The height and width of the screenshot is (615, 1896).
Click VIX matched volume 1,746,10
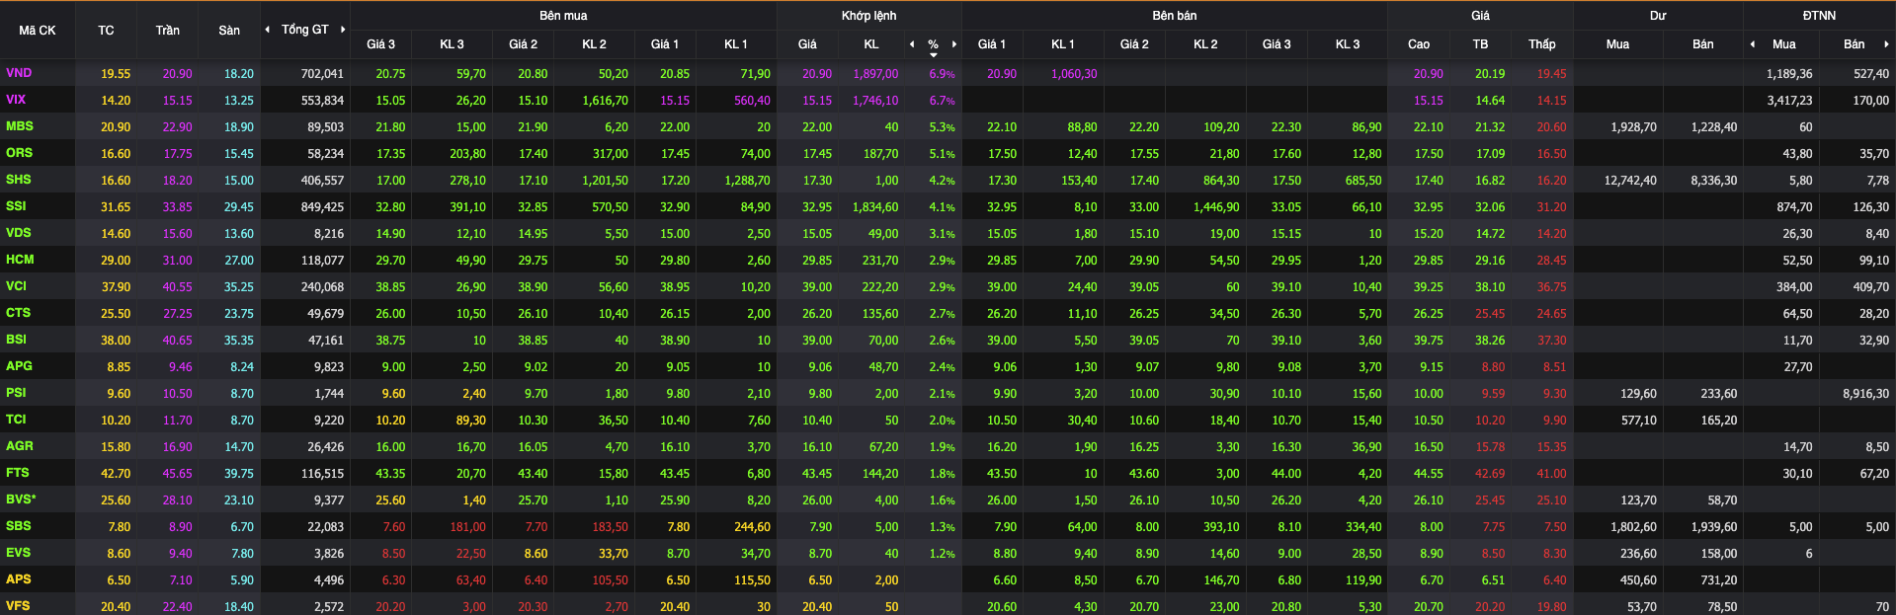(875, 101)
